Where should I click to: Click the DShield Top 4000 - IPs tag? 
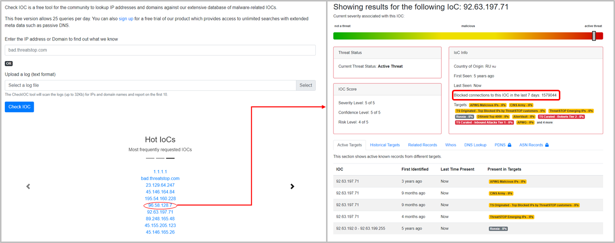click(493, 117)
